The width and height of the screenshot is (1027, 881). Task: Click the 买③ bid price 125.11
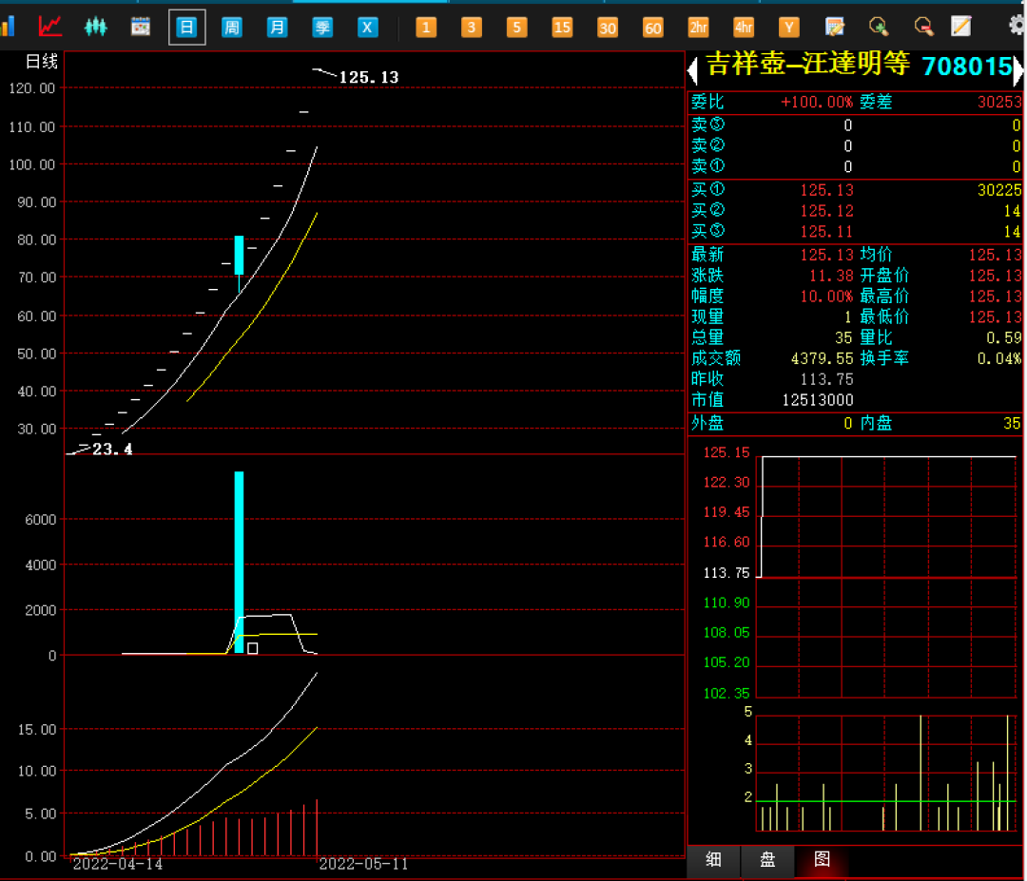point(826,232)
